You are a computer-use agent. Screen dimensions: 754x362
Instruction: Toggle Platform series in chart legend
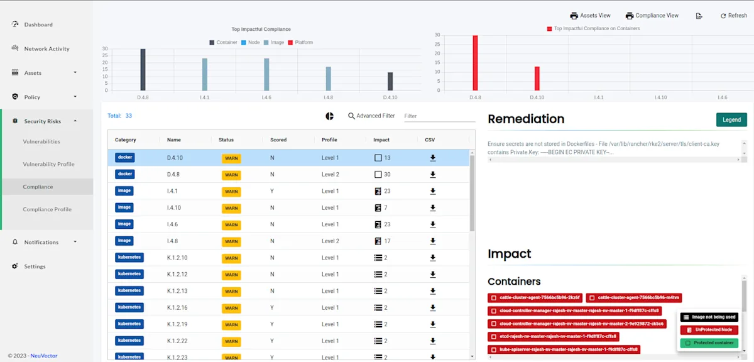tap(300, 43)
